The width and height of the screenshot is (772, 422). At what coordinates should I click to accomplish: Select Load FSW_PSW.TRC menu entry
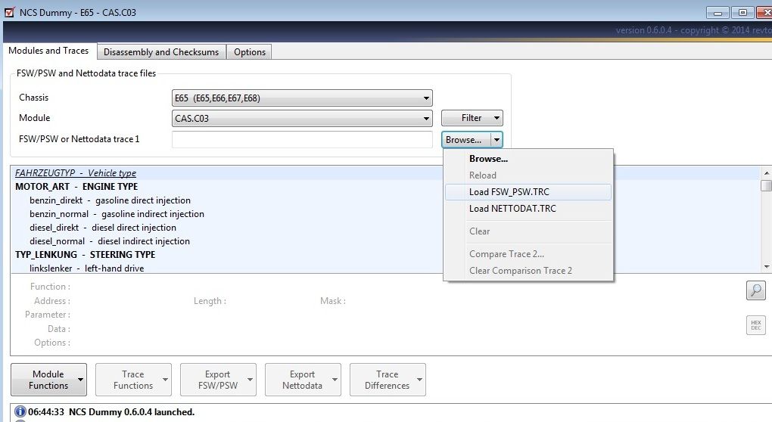[528, 192]
